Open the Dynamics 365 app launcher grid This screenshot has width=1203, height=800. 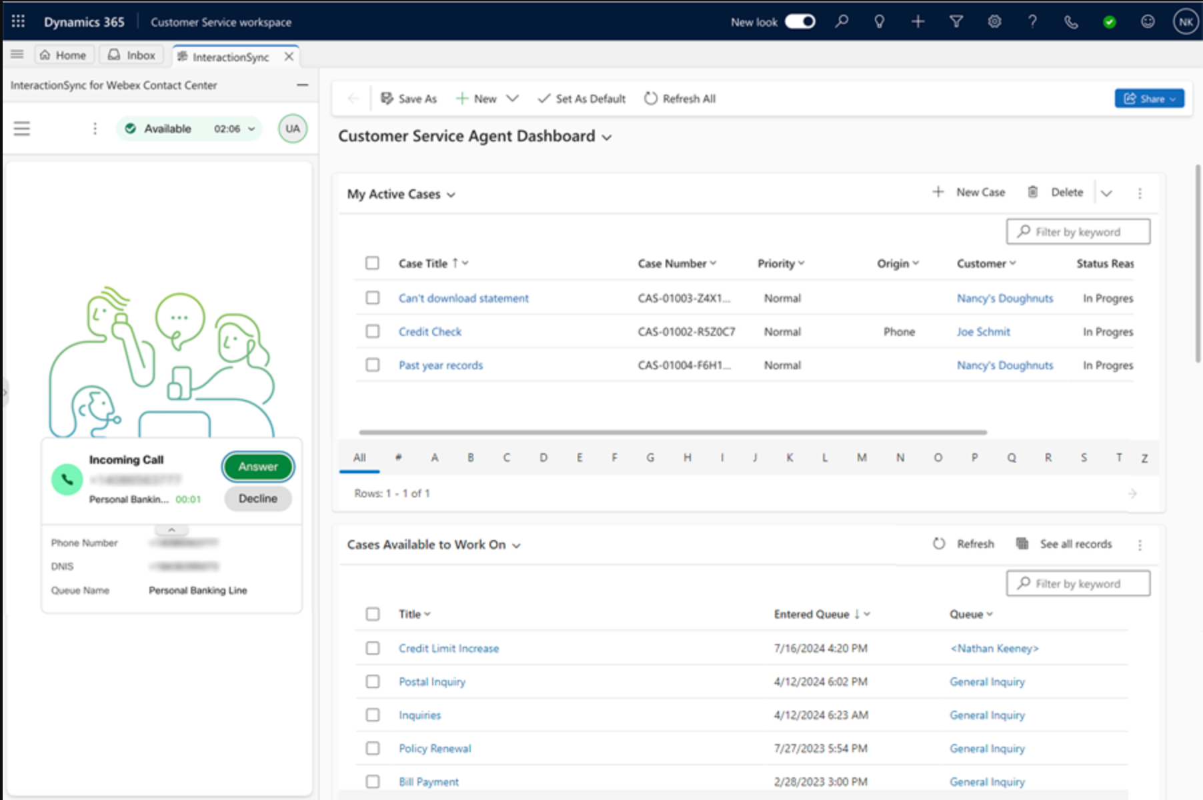[18, 21]
